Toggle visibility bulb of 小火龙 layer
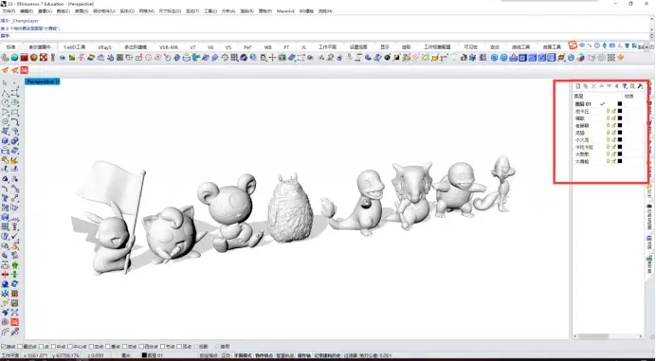The width and height of the screenshot is (656, 361). (x=609, y=139)
